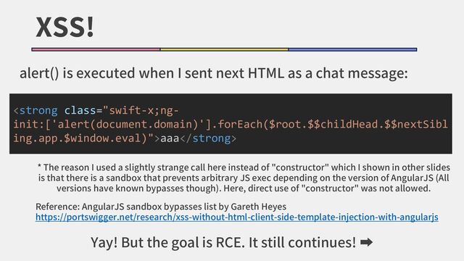This screenshot has width=464, height=261.
Task: Click the blue segment of the divider line
Action: coord(353,49)
